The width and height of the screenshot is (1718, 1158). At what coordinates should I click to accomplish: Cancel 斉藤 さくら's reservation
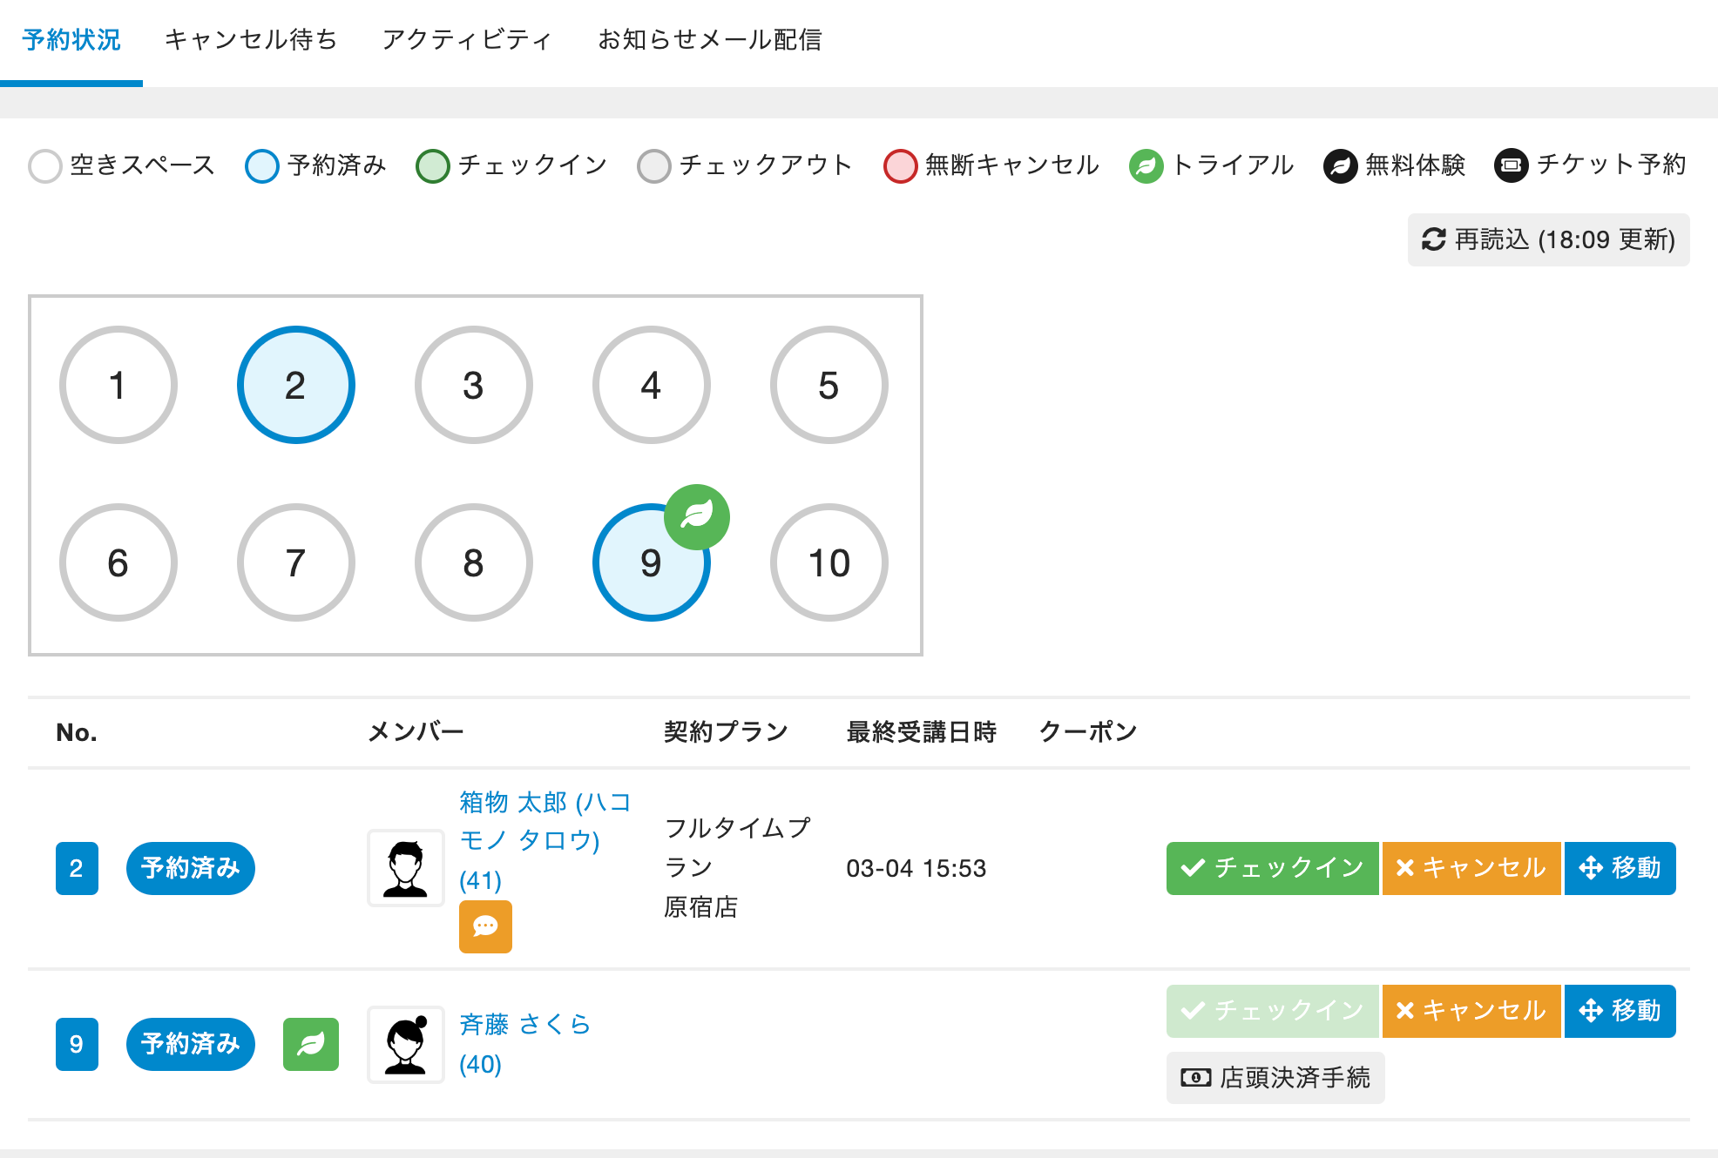[x=1471, y=1011]
